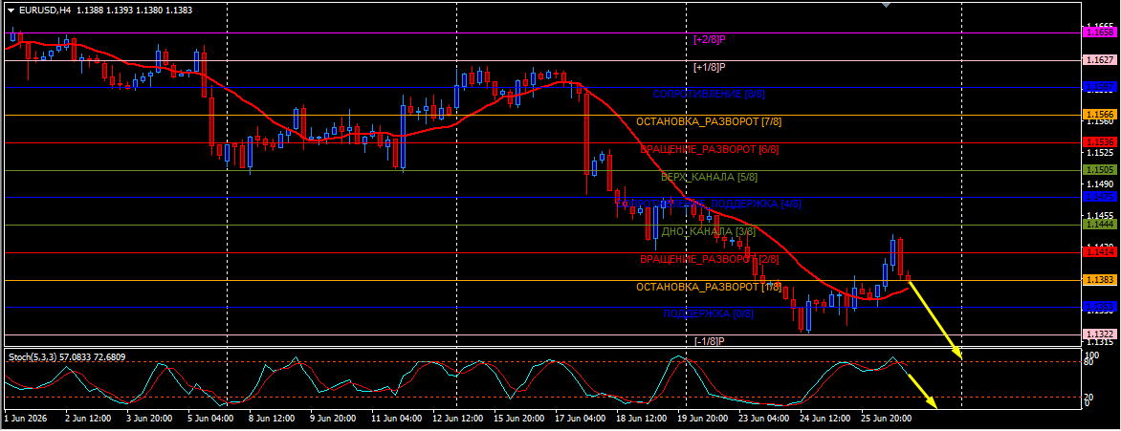Click the 9 Jun 20:00 time label
Image resolution: width=1121 pixels, height=431 pixels.
(334, 417)
